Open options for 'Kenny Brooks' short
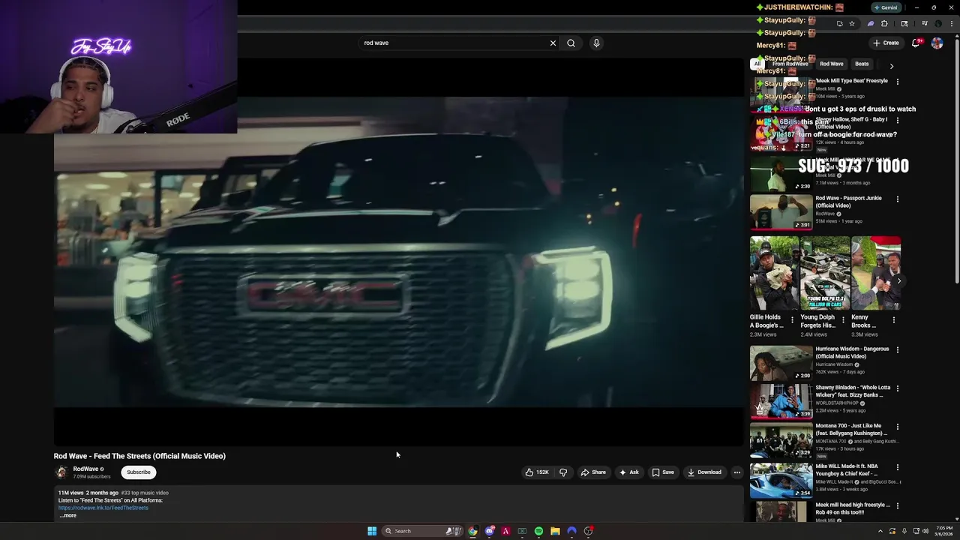This screenshot has height=540, width=960. tap(893, 320)
